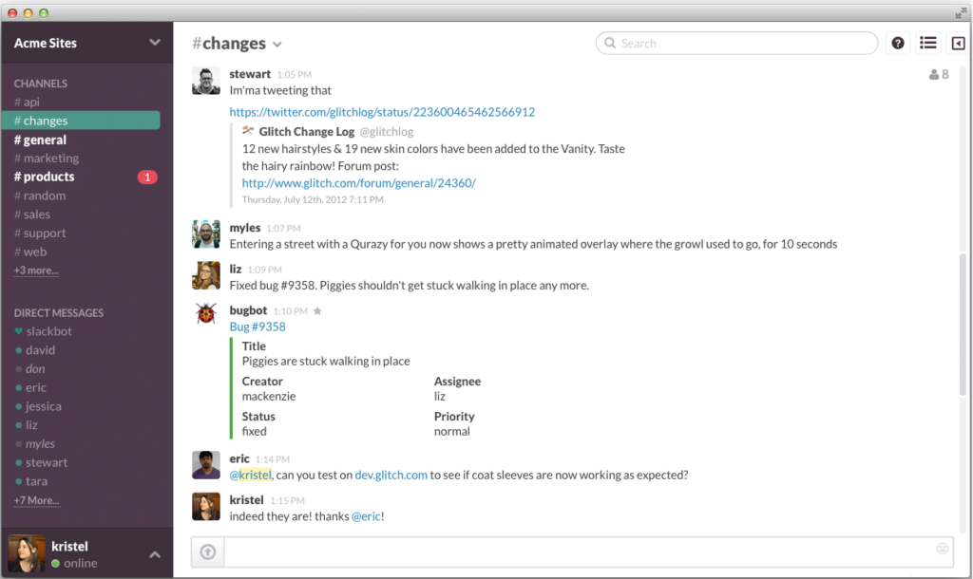Image resolution: width=973 pixels, height=579 pixels.
Task: Click the tweet date Thursday, July 12th, 2012
Action: pyautogui.click(x=313, y=199)
